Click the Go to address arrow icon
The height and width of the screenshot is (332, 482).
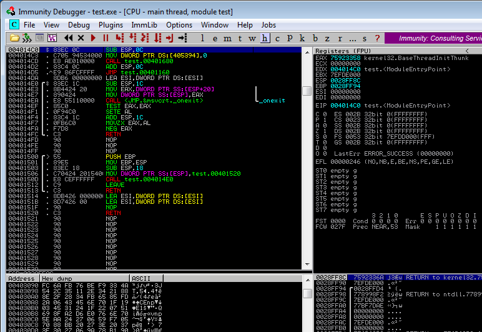coord(182,38)
